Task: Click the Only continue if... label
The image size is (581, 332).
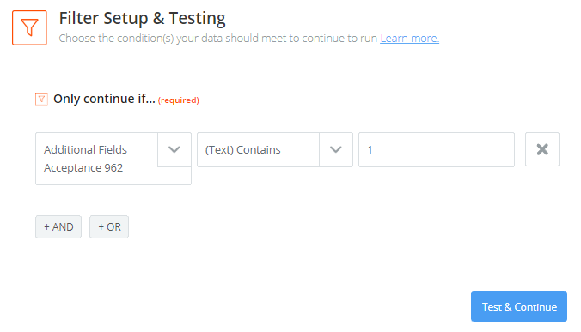Action: point(104,99)
